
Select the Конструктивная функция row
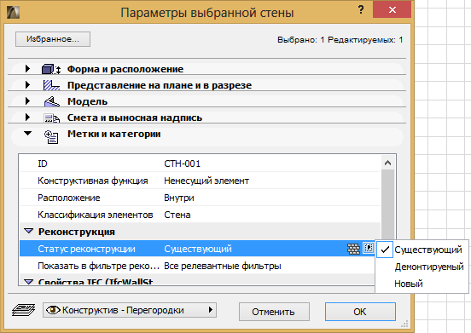200,181
